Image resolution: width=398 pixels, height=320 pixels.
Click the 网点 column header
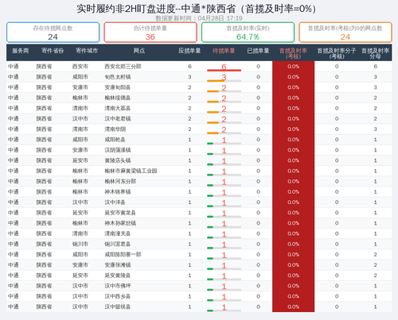(139, 51)
